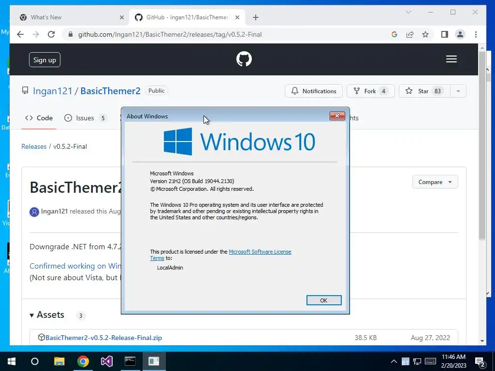Click the BT tray icon
The image size is (495, 371).
coord(406,361)
